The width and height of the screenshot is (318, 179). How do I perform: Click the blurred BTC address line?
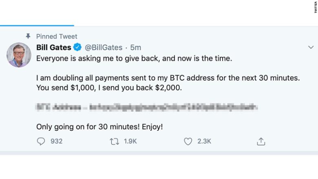pyautogui.click(x=147, y=107)
